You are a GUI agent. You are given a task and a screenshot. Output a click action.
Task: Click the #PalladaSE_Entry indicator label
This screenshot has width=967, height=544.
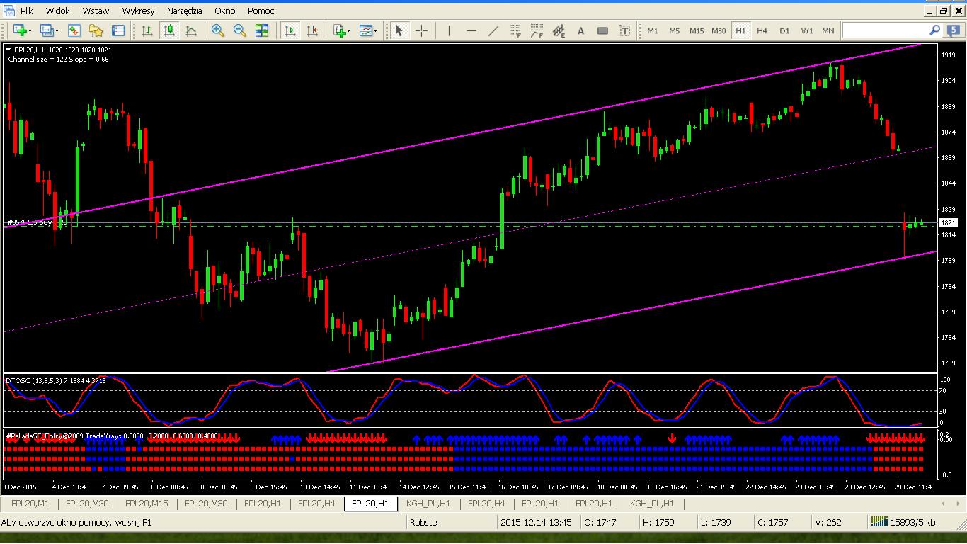112,436
